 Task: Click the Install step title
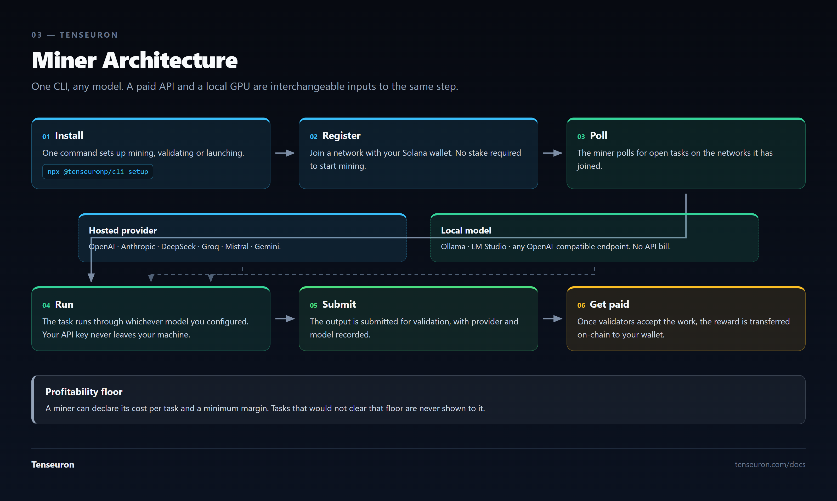click(x=69, y=136)
